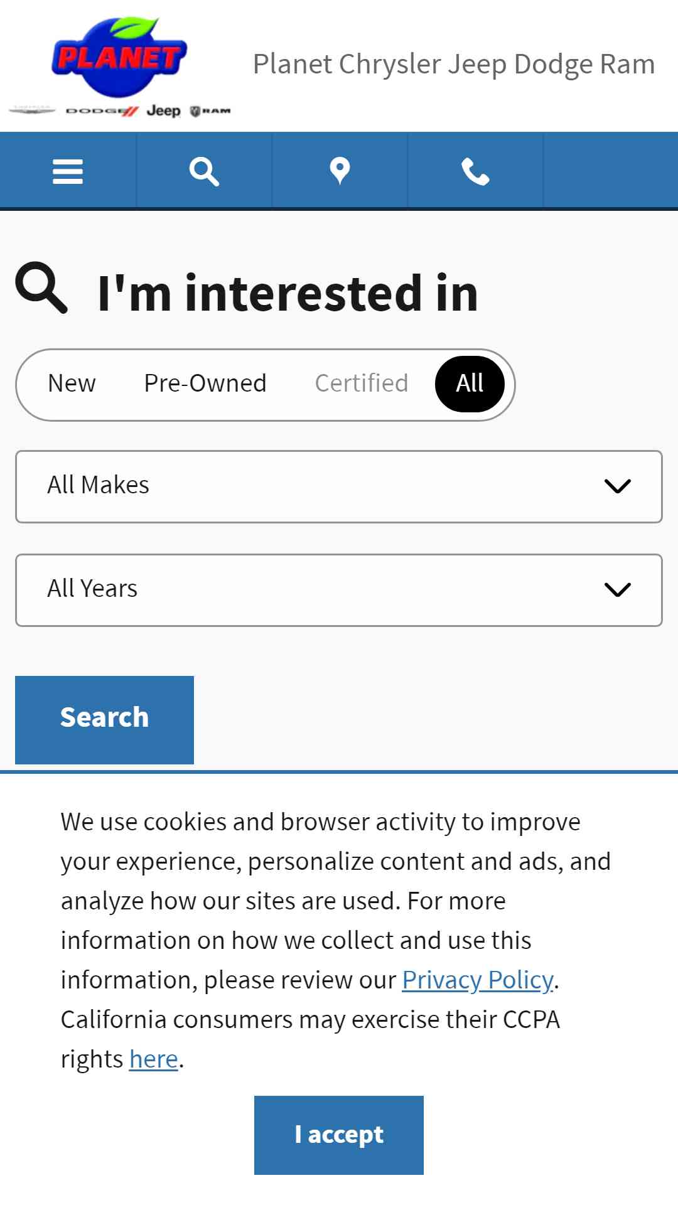Click large magnifier beside I'm interested in
Viewport: 678px width, 1205px height.
41,287
